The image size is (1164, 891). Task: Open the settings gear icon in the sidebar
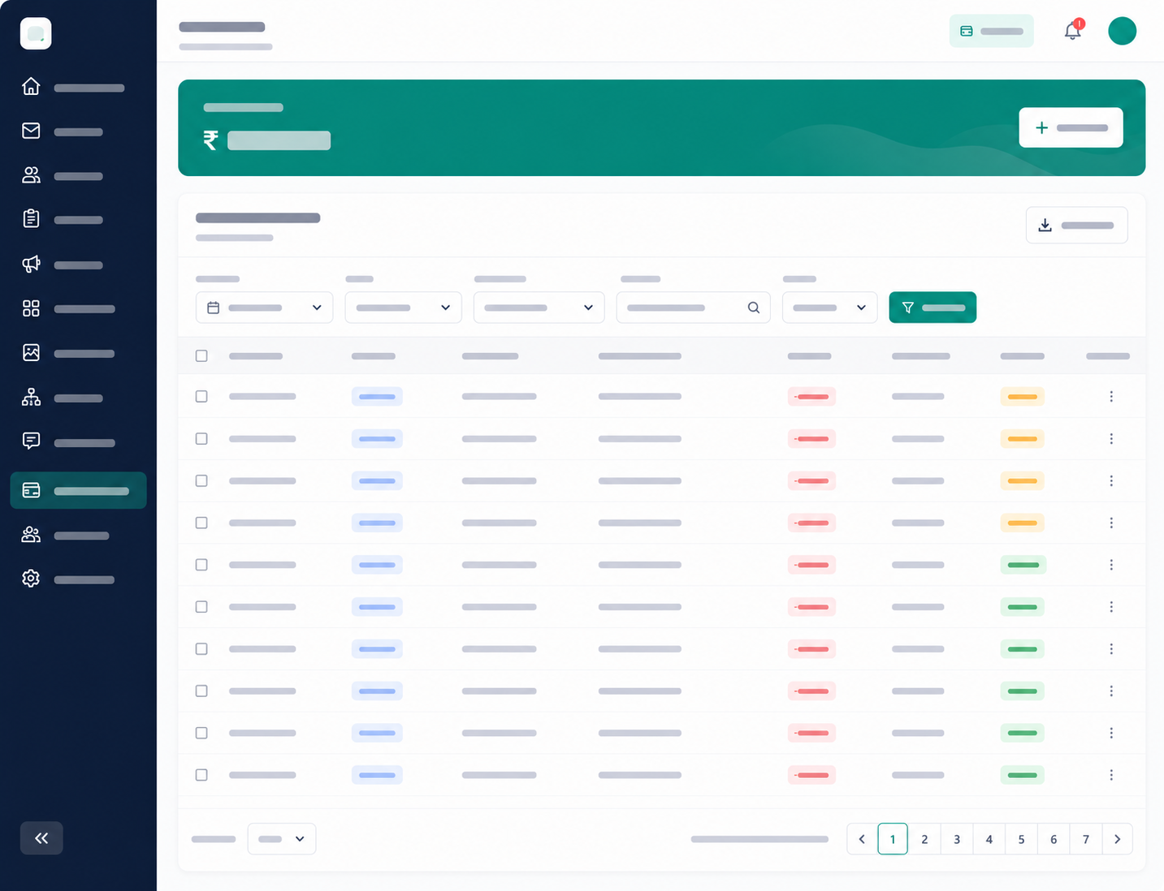pos(31,579)
